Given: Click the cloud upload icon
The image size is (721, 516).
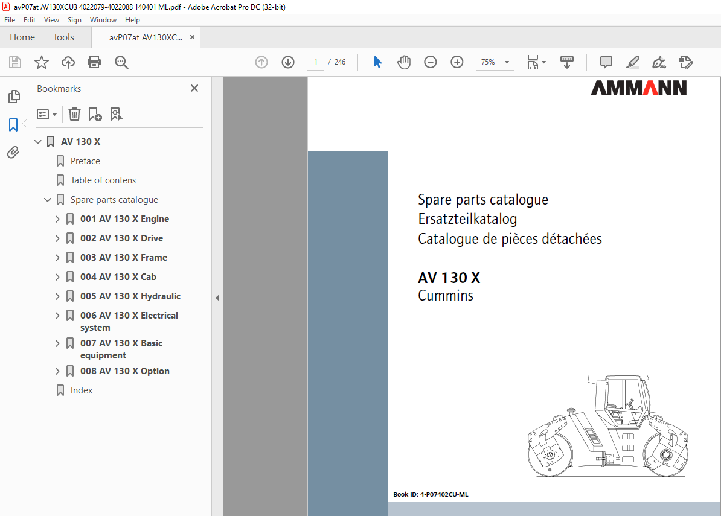Looking at the screenshot, I should pyautogui.click(x=68, y=62).
